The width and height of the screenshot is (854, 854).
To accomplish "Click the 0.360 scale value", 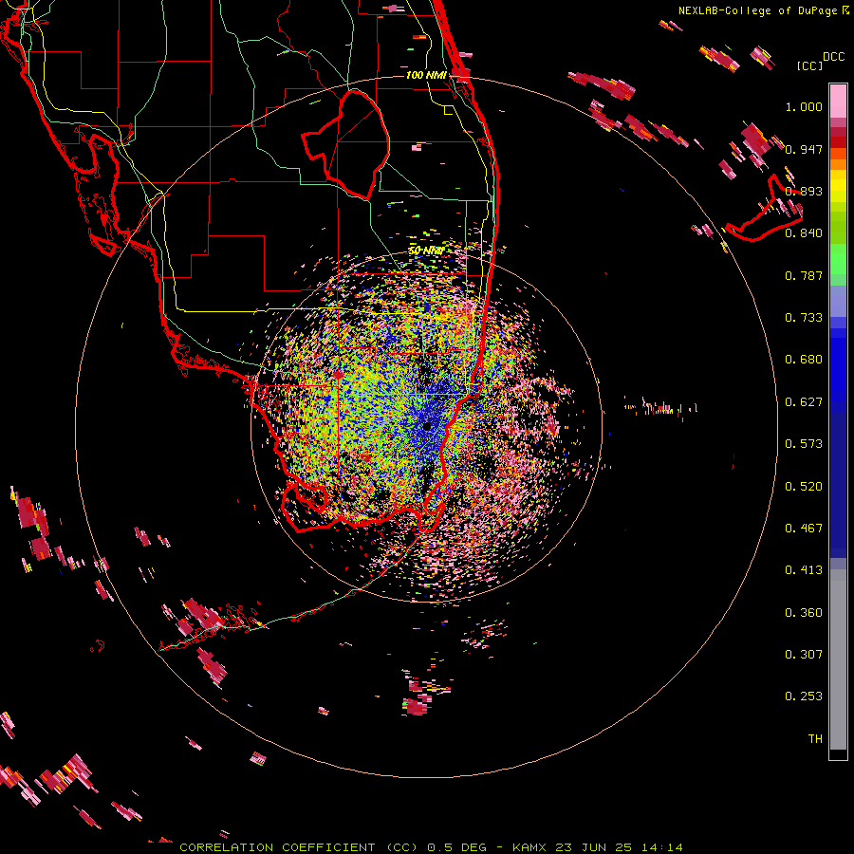I will click(804, 613).
